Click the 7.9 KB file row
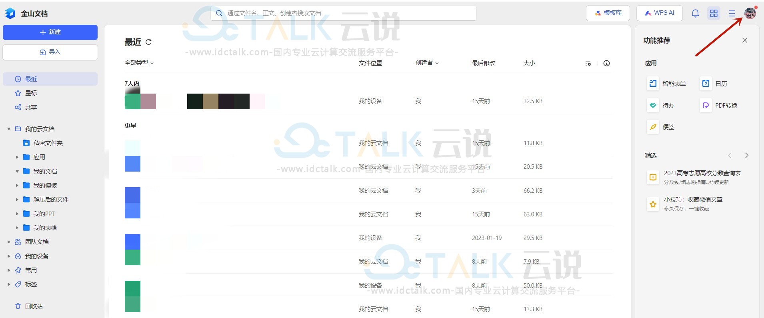Viewport: 764px width, 318px height. (x=368, y=262)
